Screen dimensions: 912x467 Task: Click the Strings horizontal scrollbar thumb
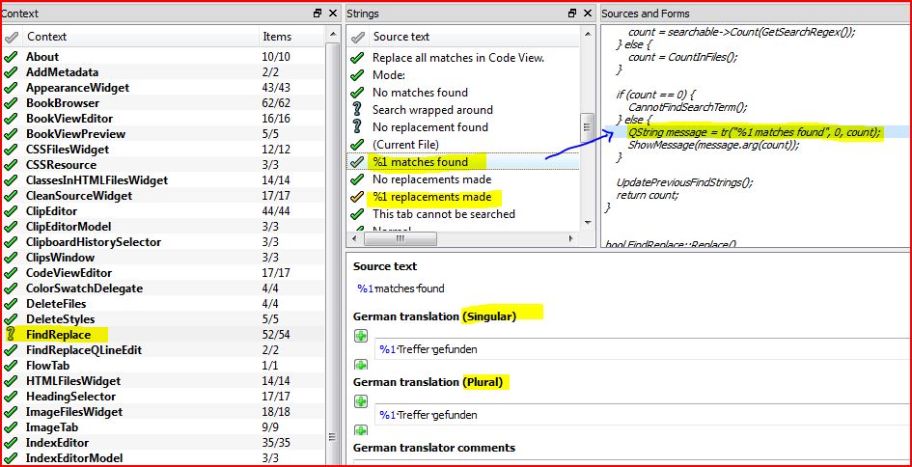tap(401, 238)
